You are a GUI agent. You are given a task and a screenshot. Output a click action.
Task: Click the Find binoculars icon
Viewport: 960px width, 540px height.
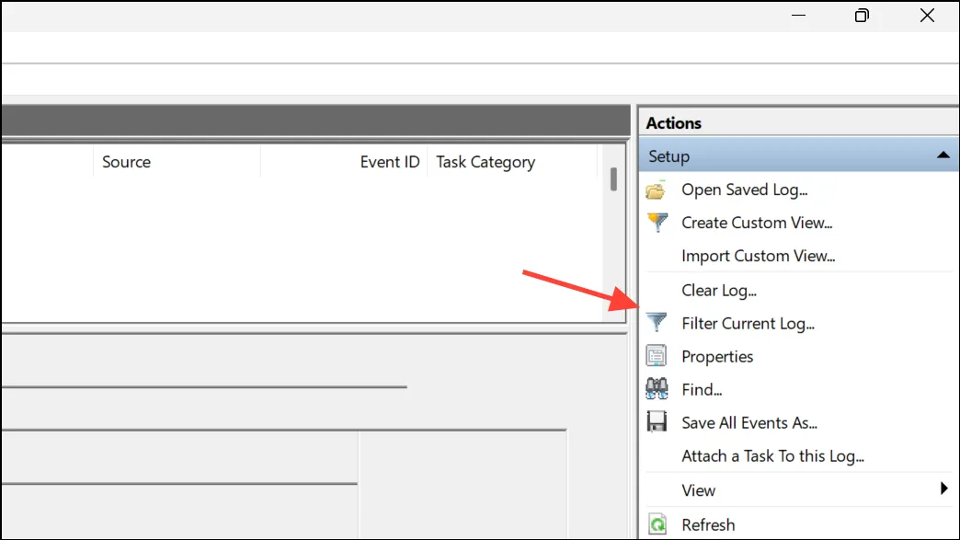coord(657,389)
